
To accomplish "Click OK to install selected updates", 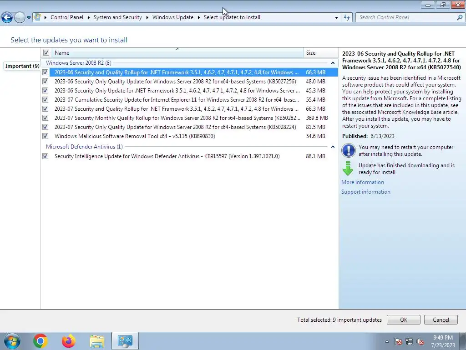I will pyautogui.click(x=404, y=319).
